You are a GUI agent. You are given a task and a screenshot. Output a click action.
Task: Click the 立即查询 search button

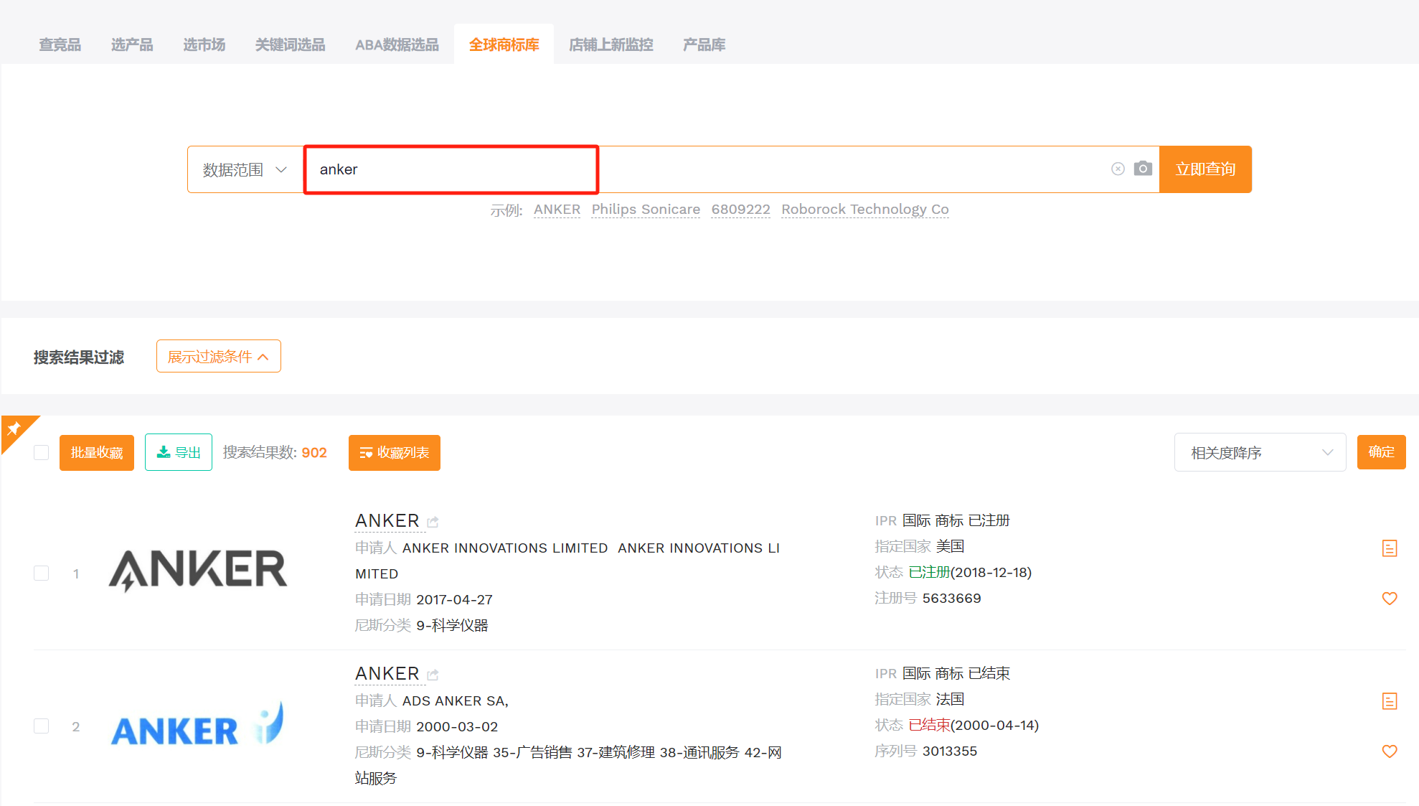click(x=1205, y=169)
